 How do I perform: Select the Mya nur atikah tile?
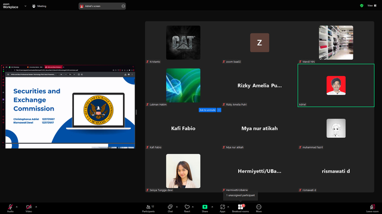260,128
